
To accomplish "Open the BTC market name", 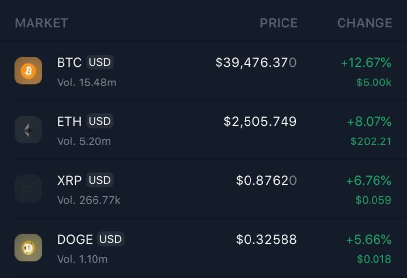I will coord(69,63).
